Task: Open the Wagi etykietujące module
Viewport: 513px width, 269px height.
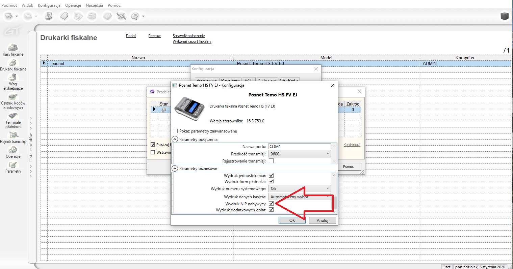Action: coord(13,82)
